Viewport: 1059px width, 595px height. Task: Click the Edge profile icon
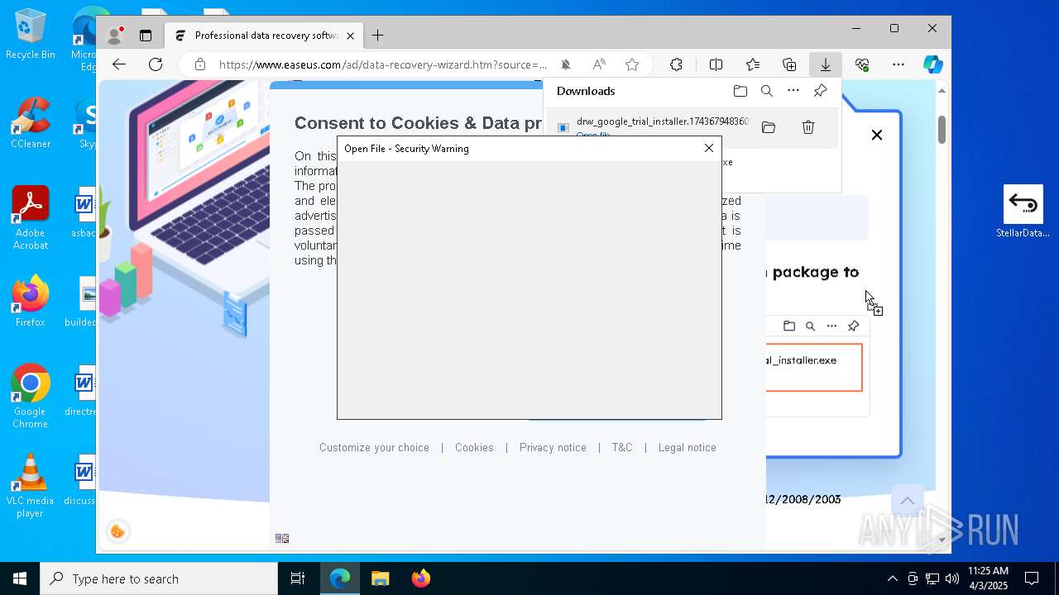tap(115, 36)
